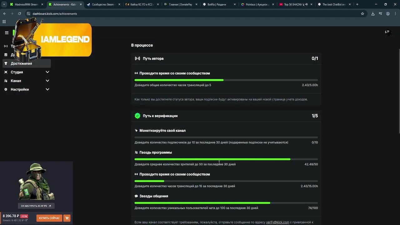Click the sparkle icon by Монетизируйте свой канал
The width and height of the screenshot is (400, 225).
point(136,131)
